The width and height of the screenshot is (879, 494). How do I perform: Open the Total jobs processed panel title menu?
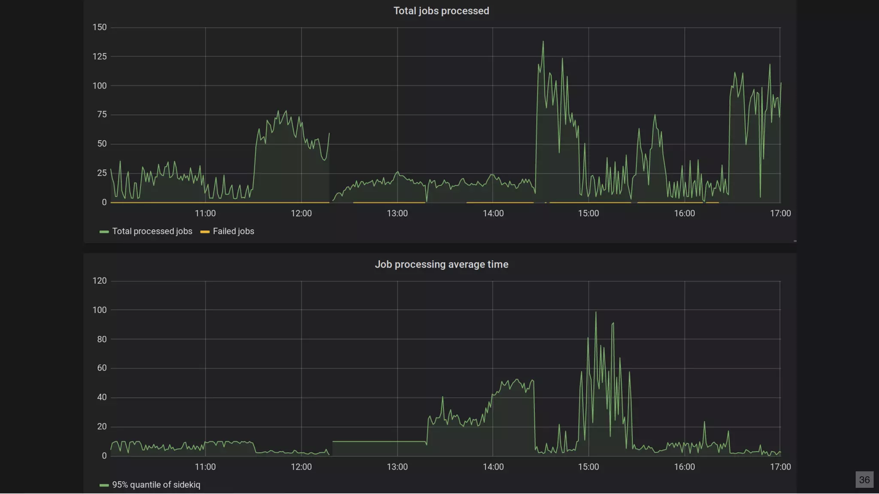(441, 11)
